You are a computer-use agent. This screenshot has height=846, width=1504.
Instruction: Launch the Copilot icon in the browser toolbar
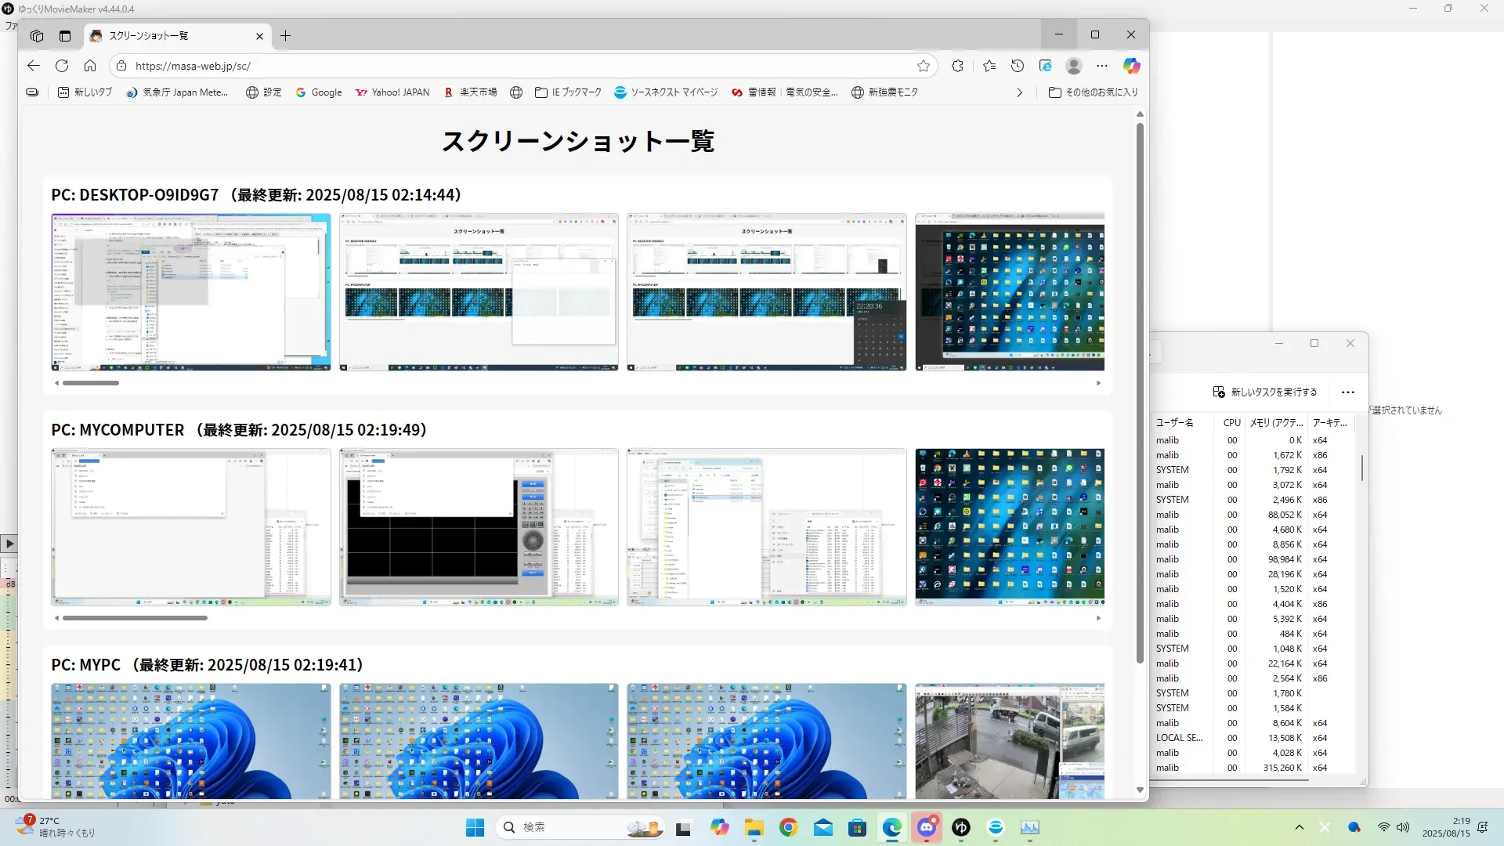click(1131, 66)
